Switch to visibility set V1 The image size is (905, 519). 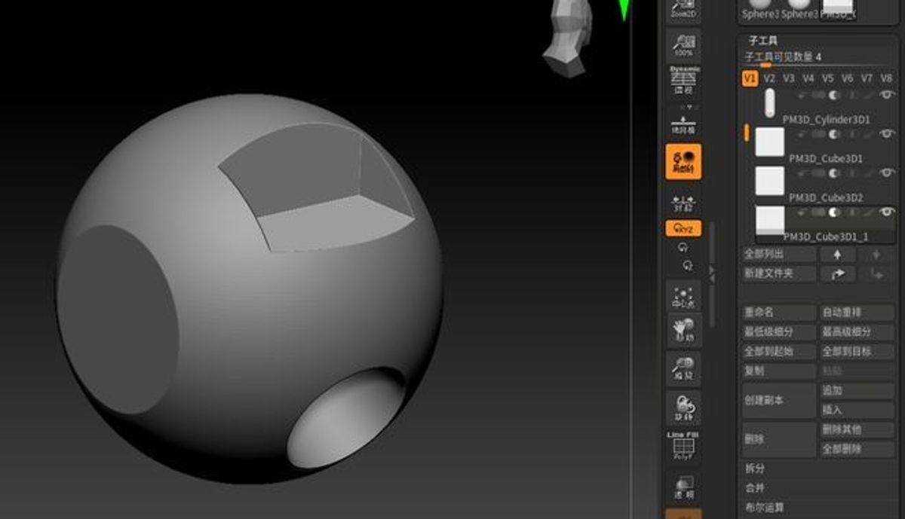click(x=750, y=78)
